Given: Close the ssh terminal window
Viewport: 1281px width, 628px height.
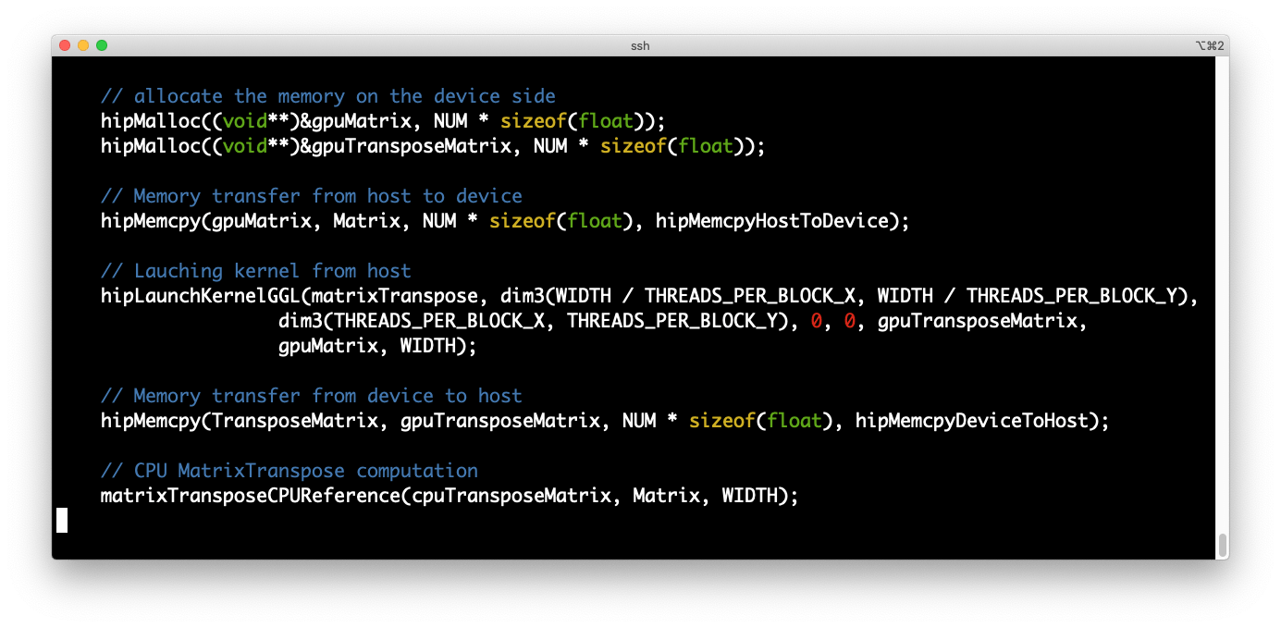Looking at the screenshot, I should click(x=65, y=45).
